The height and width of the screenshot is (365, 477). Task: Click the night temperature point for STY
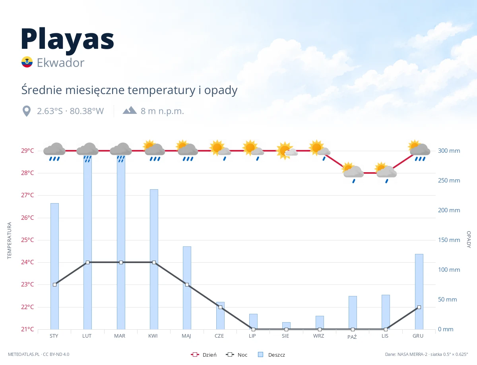tap(54, 284)
